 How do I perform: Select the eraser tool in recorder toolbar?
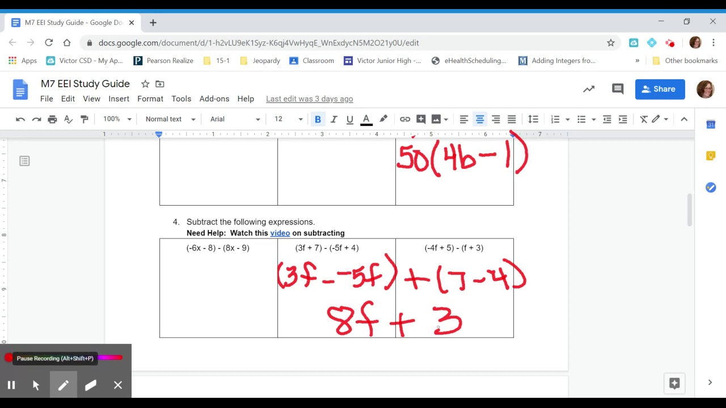(x=91, y=385)
